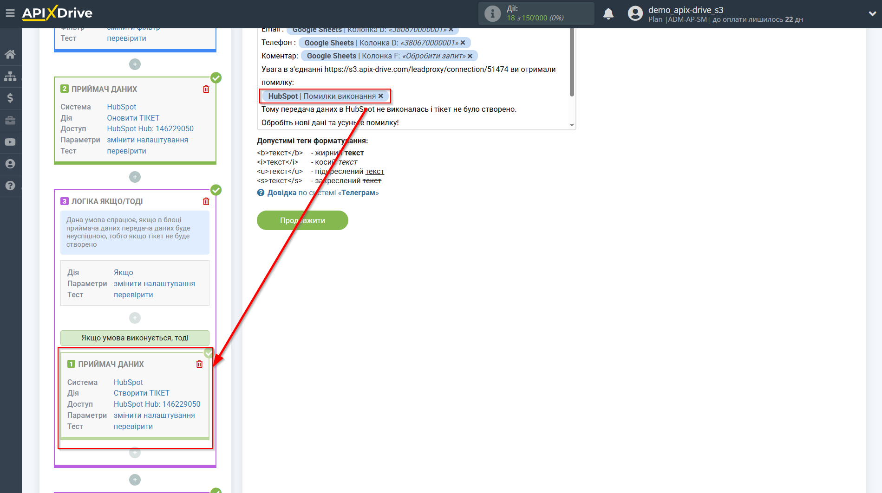Open the YouTube video sidebar icon
The height and width of the screenshot is (493, 882).
click(x=10, y=142)
